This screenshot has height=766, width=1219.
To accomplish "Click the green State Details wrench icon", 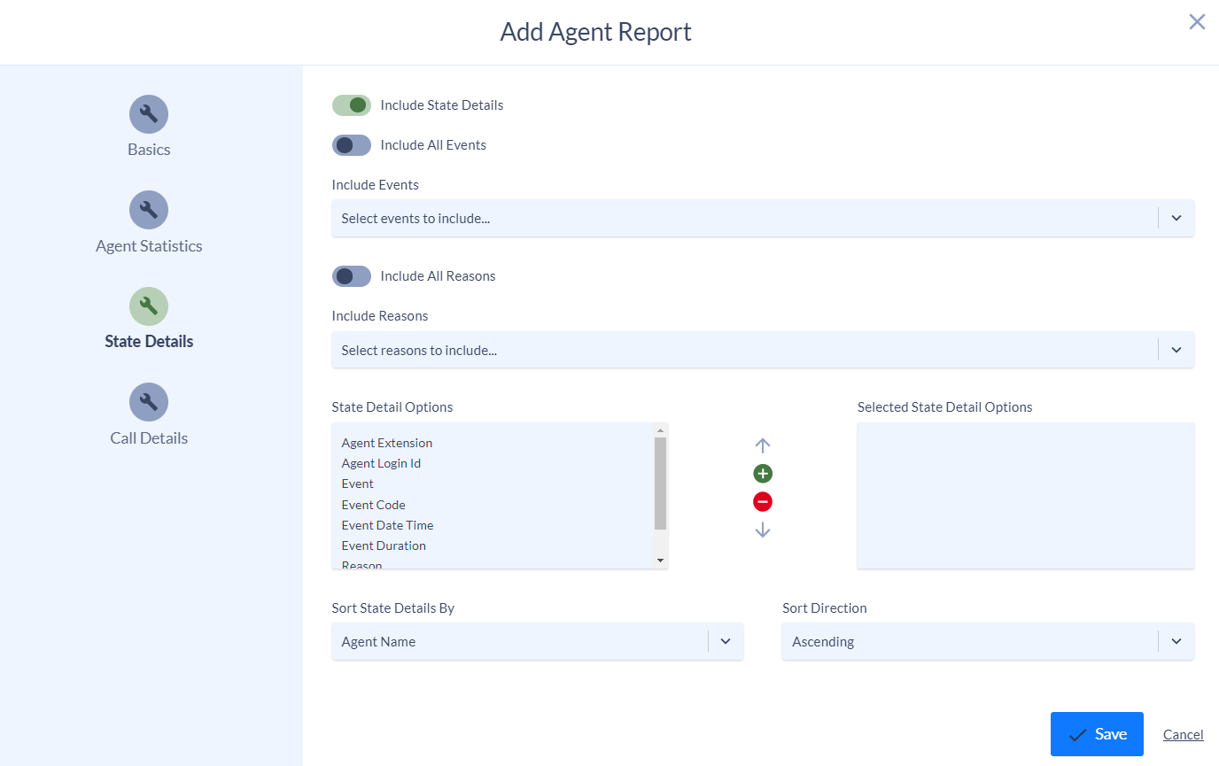I will pyautogui.click(x=148, y=306).
